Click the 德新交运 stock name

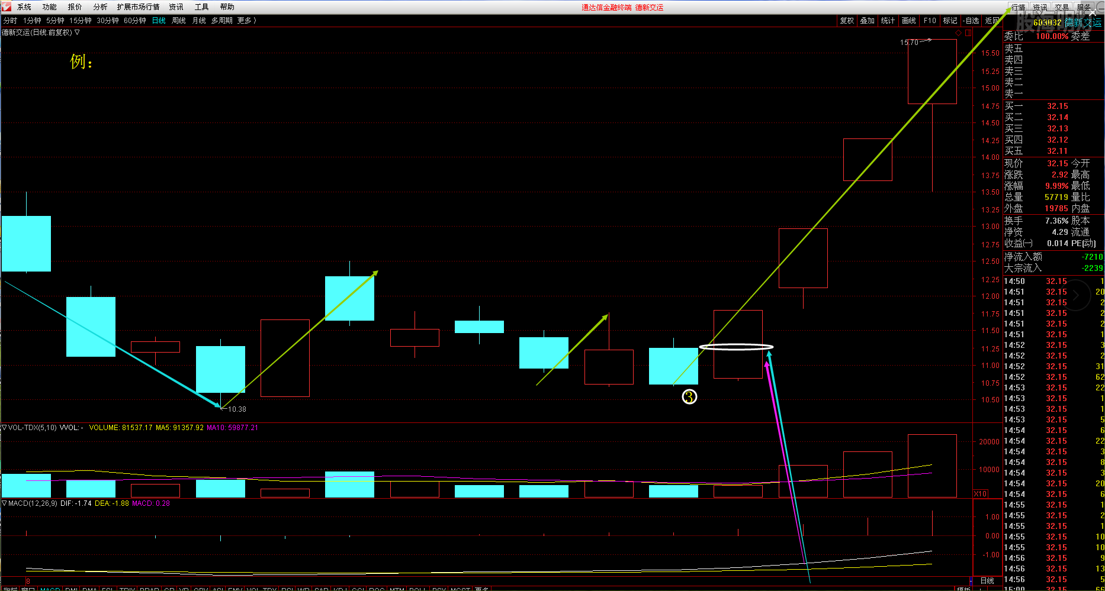point(1084,23)
